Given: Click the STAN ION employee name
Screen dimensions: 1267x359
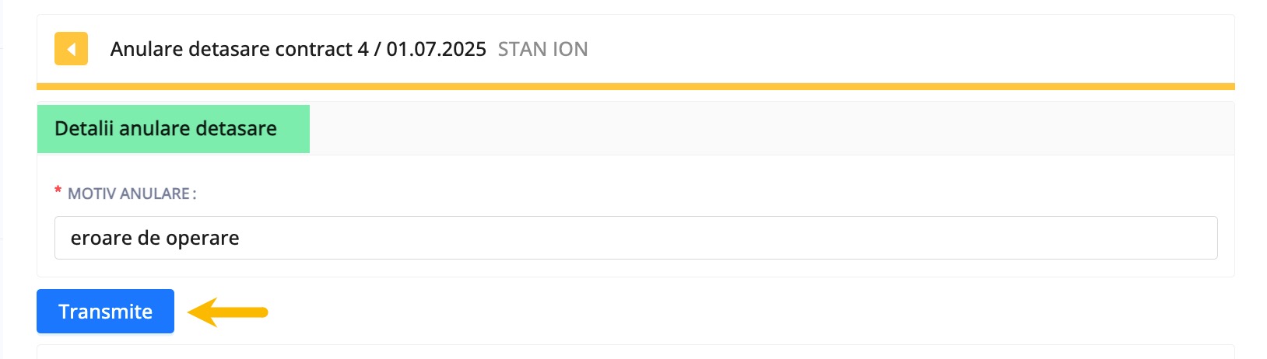Looking at the screenshot, I should click(542, 49).
